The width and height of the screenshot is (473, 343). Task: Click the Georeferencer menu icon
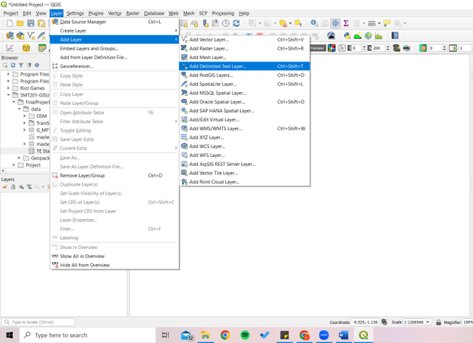tap(55, 66)
